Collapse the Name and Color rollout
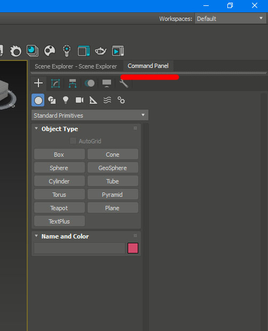The width and height of the screenshot is (268, 331). pos(36,236)
